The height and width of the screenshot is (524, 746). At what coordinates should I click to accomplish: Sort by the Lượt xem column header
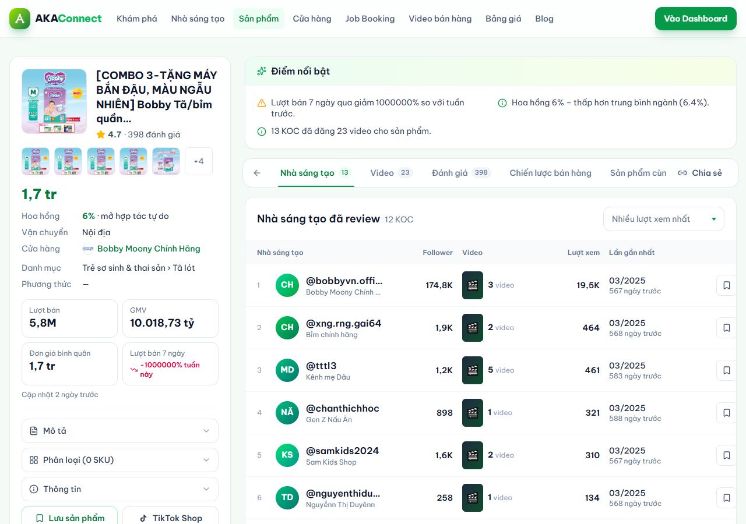point(583,253)
